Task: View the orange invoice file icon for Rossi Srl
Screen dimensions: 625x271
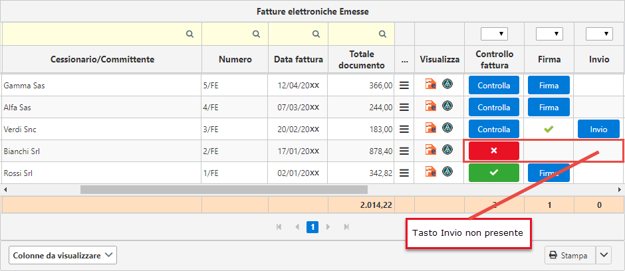Action: [x=430, y=172]
